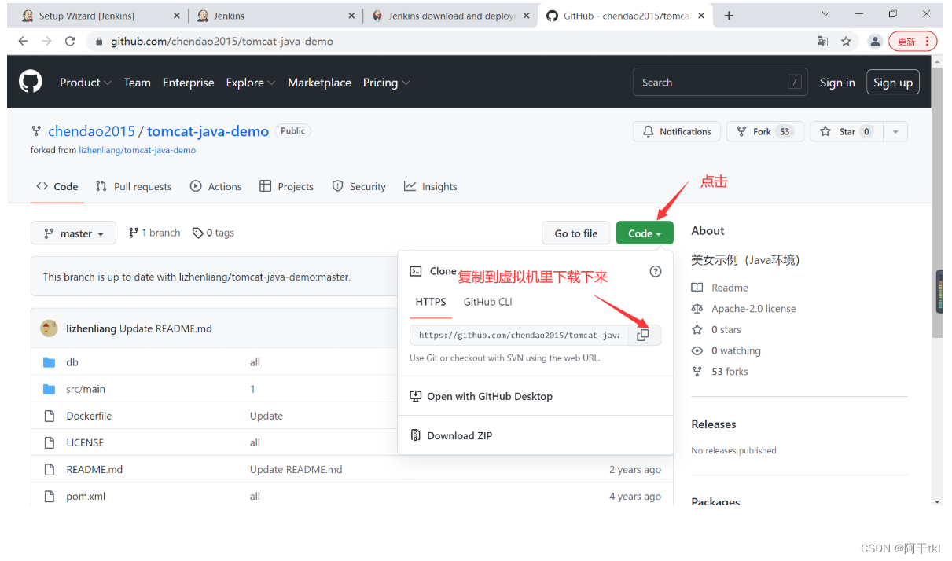Open a new browser tab with plus icon
952x561 pixels.
tap(729, 16)
